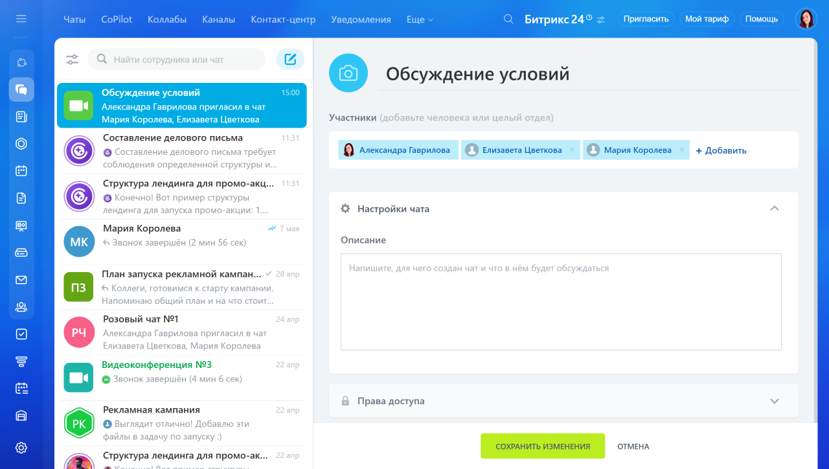Click the hamburger menu icon
The height and width of the screenshot is (469, 829).
coord(21,19)
